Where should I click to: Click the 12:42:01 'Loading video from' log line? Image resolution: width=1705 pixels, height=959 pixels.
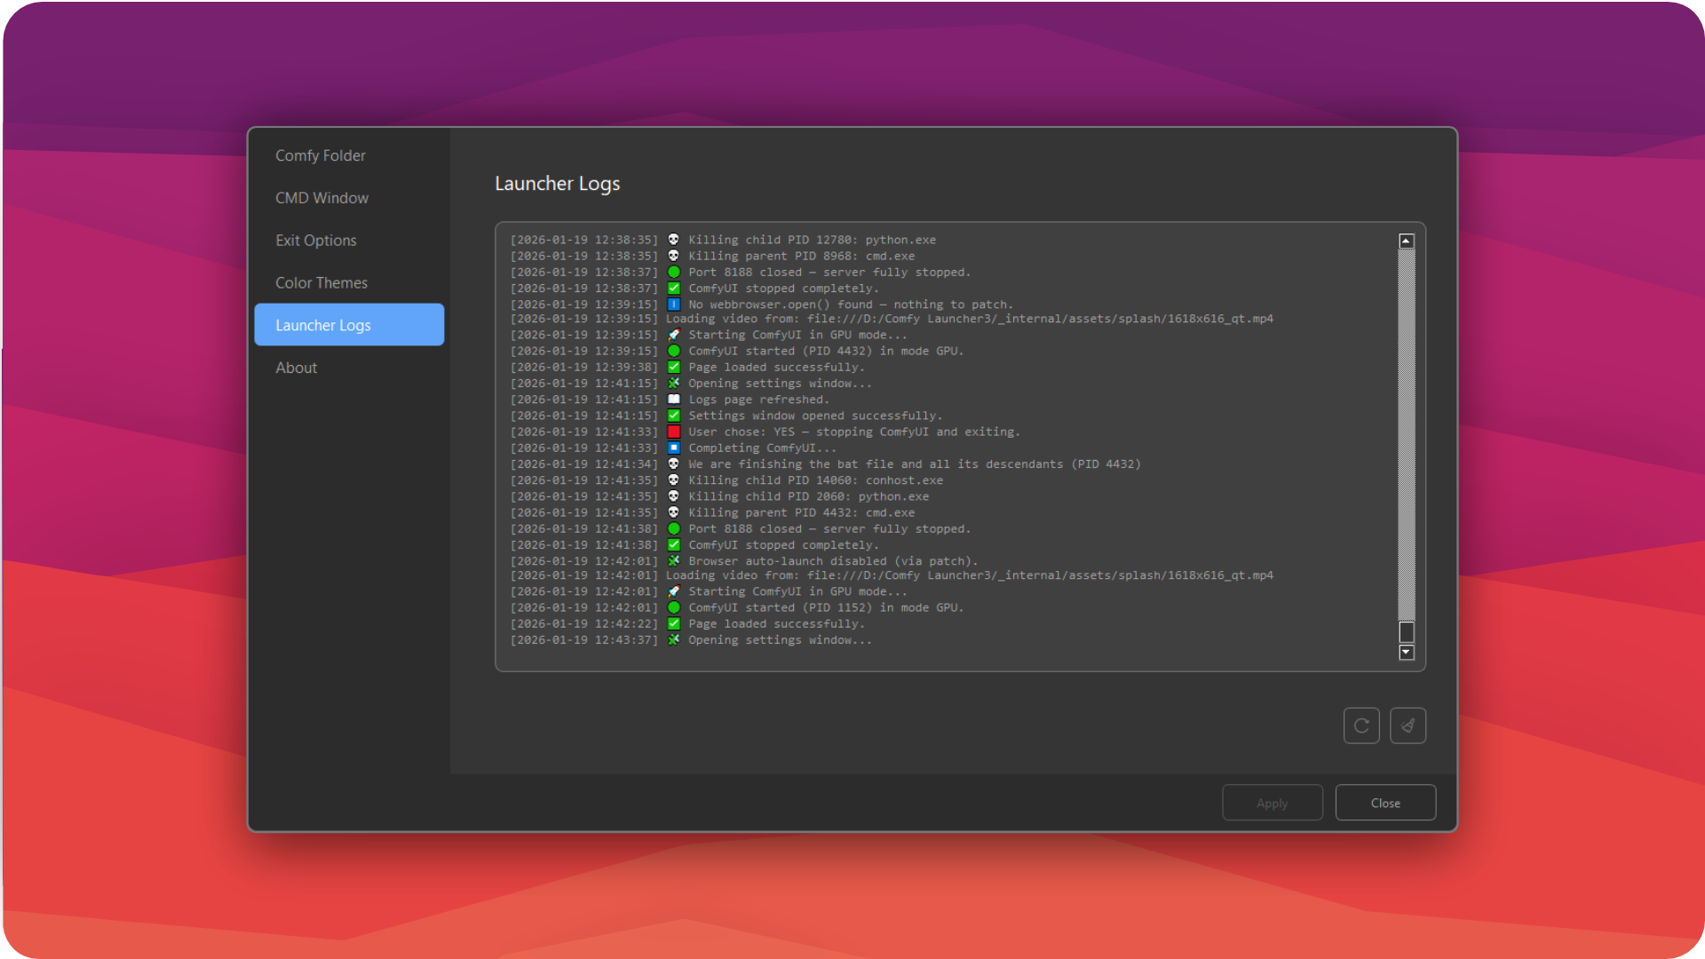coord(892,575)
